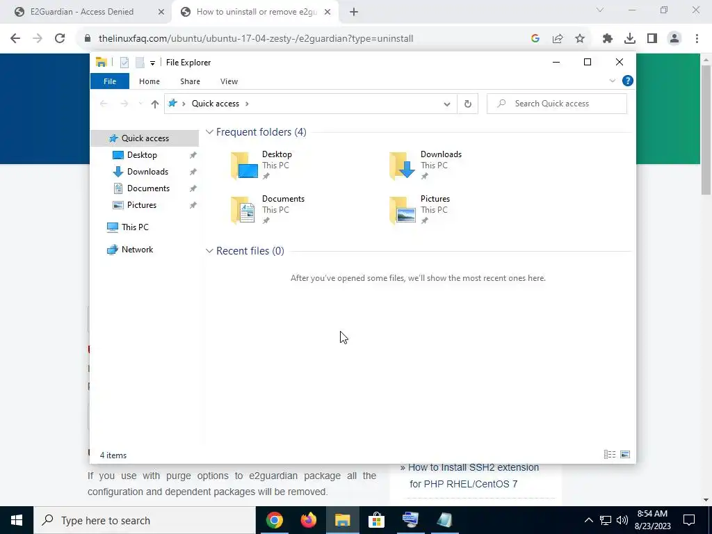Viewport: 712px width, 534px height.
Task: Open the volume control in system tray
Action: (622, 520)
